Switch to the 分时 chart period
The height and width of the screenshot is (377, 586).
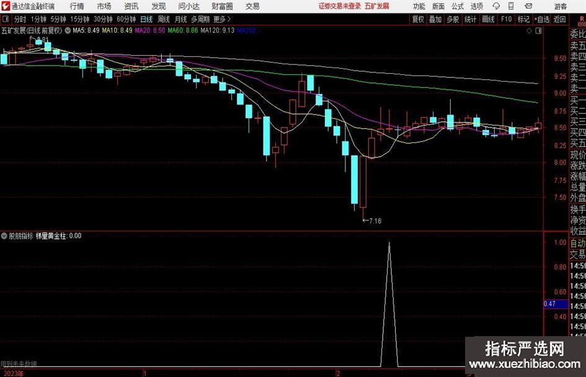(x=20, y=19)
